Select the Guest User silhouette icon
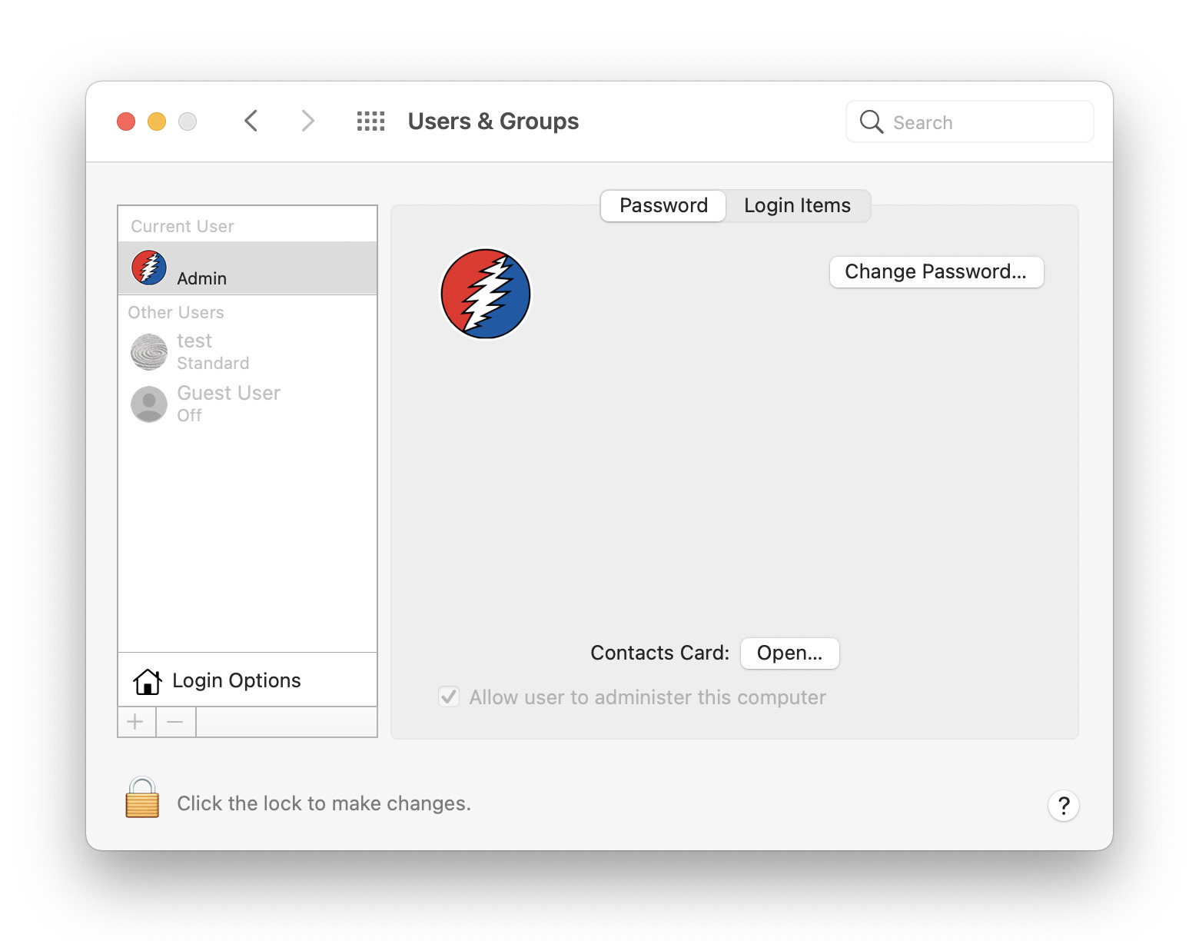 [149, 404]
